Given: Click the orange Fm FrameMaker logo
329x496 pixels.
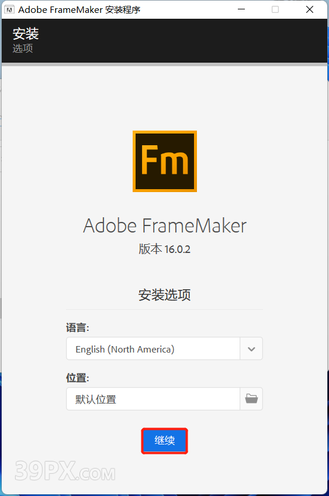Looking at the screenshot, I should pyautogui.click(x=165, y=161).
